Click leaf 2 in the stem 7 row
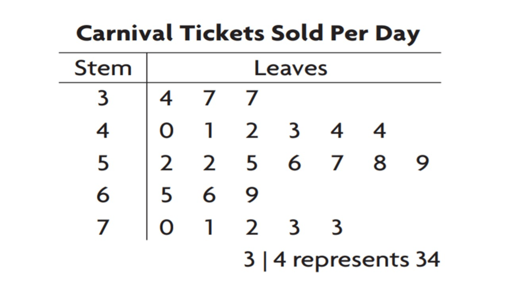Image resolution: width=508 pixels, height=285 pixels. (252, 227)
